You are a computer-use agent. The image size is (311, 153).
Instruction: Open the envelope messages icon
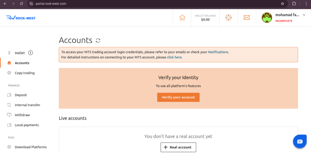coord(247,18)
